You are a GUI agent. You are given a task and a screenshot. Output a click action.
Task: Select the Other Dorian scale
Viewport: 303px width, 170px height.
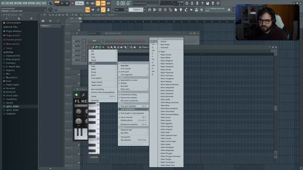[x=170, y=118]
